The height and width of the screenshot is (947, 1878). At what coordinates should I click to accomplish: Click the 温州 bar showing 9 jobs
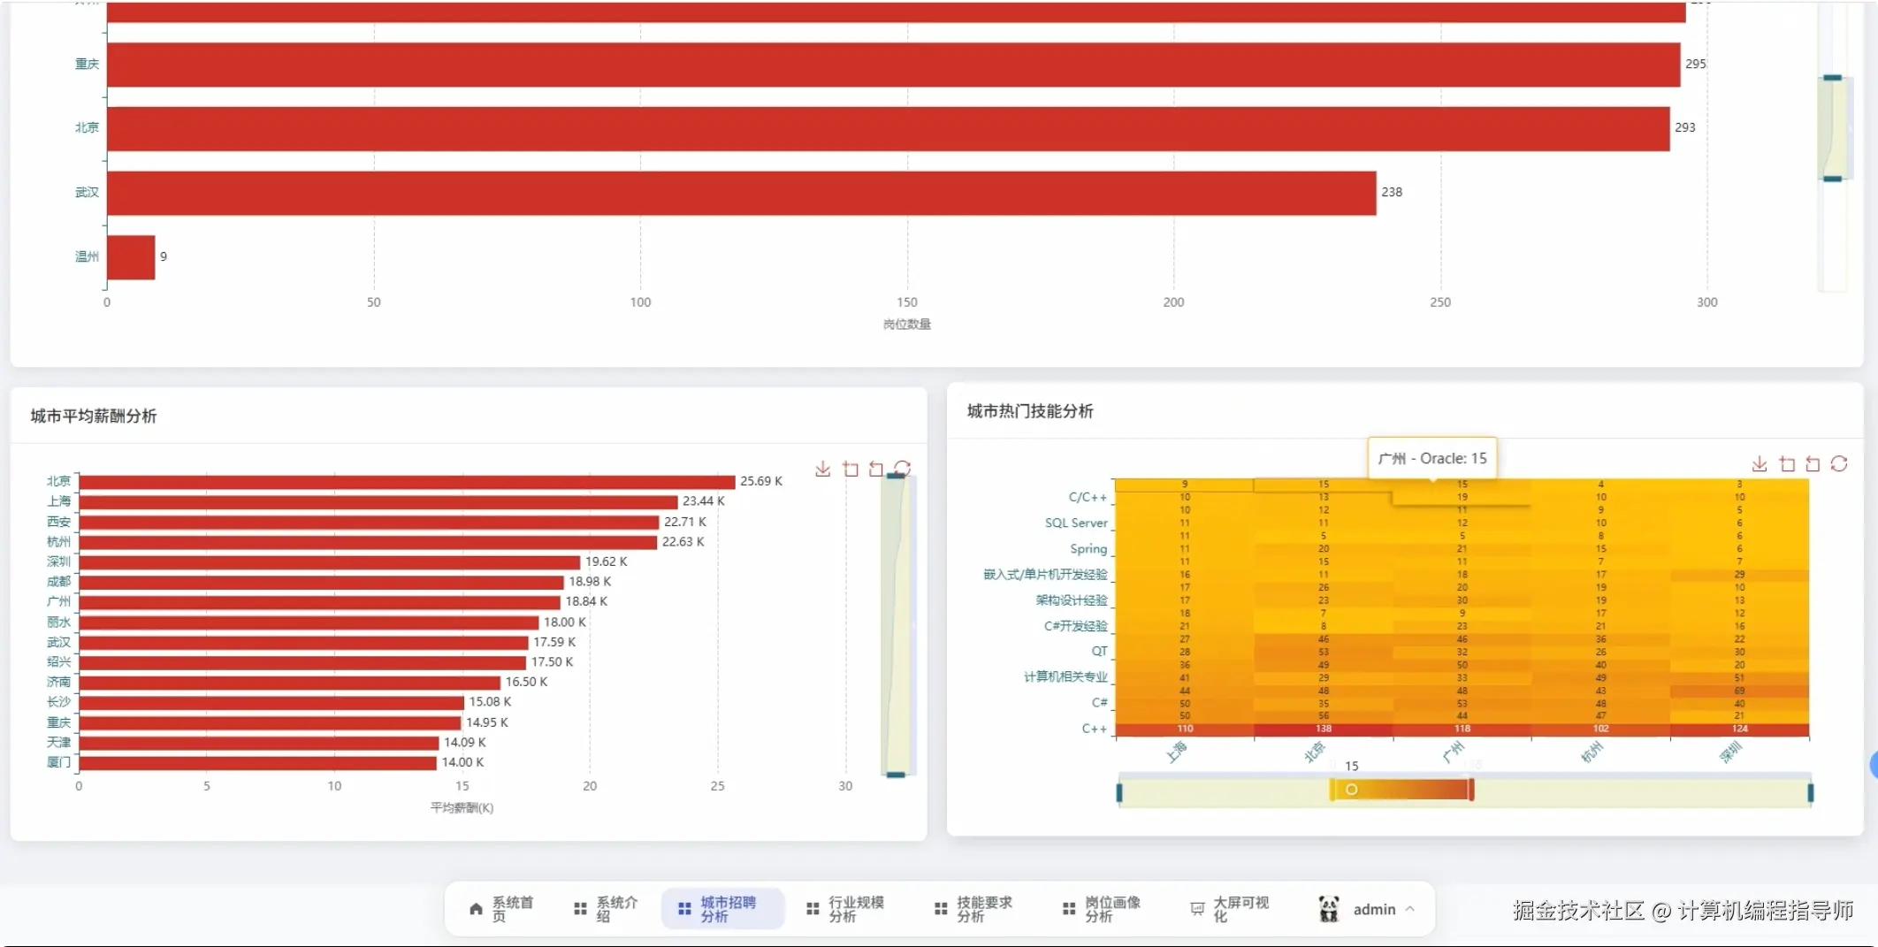click(131, 257)
